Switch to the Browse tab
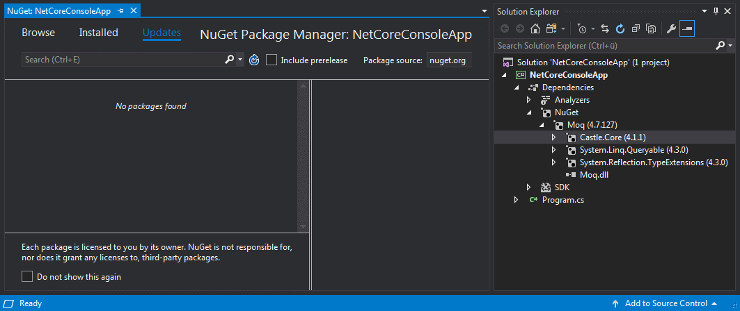This screenshot has width=740, height=311. pyautogui.click(x=38, y=33)
